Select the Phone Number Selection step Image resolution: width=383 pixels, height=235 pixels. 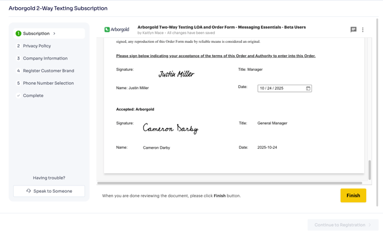point(48,84)
